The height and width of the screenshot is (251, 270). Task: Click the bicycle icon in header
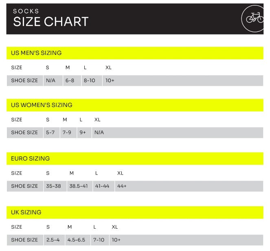pos(254,18)
